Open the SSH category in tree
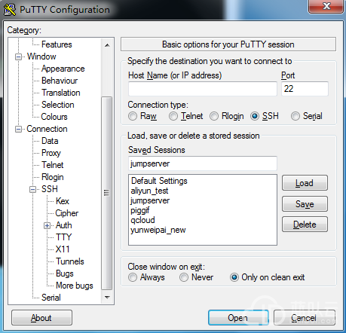The height and width of the screenshot is (333, 346). (50, 189)
